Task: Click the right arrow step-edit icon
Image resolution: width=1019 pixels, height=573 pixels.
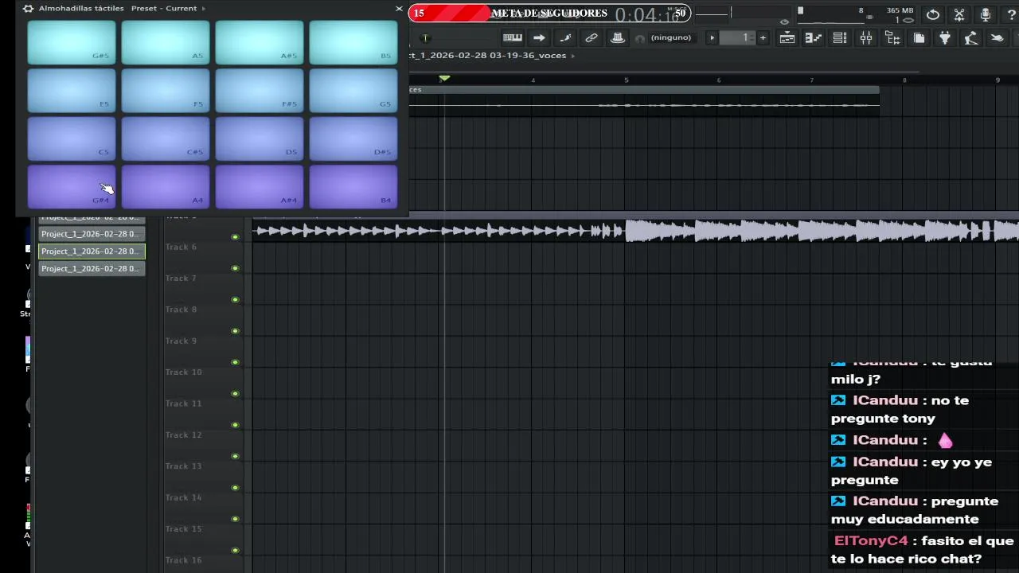Action: (x=539, y=37)
